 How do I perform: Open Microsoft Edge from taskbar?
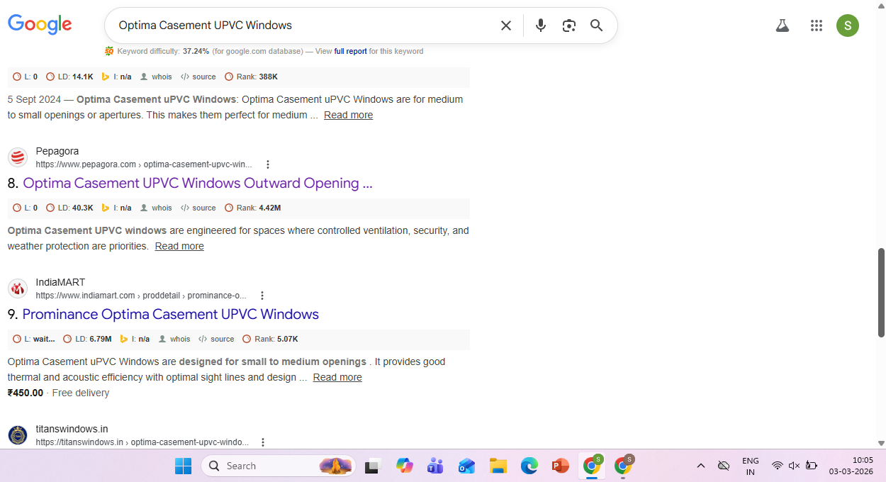point(529,466)
